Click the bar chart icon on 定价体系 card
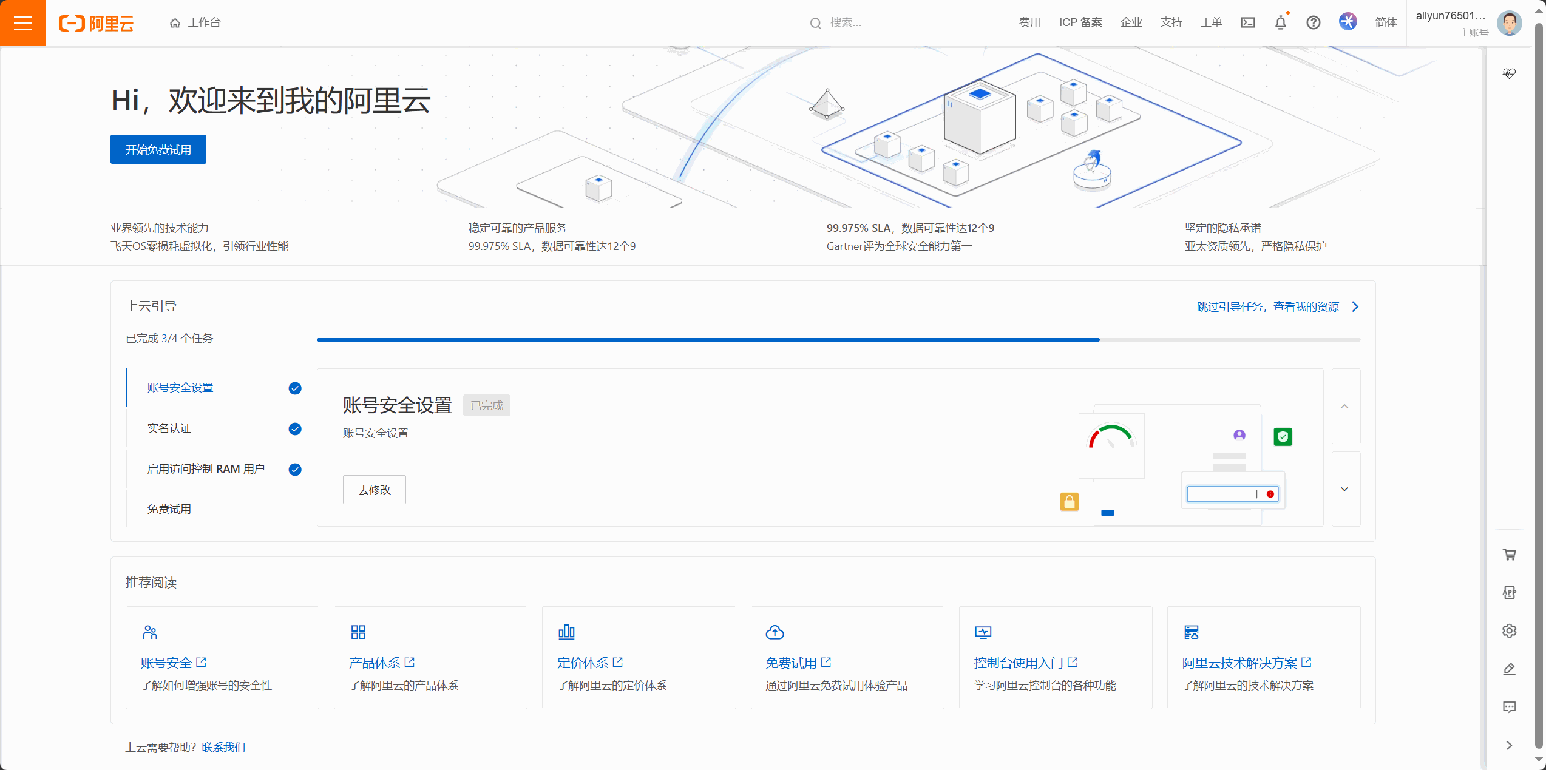 [566, 632]
